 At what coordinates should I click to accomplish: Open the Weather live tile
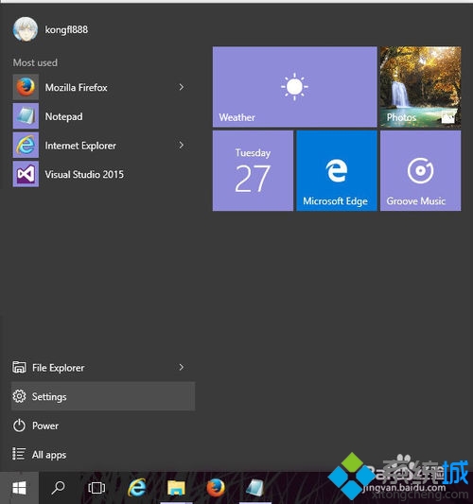[x=295, y=87]
